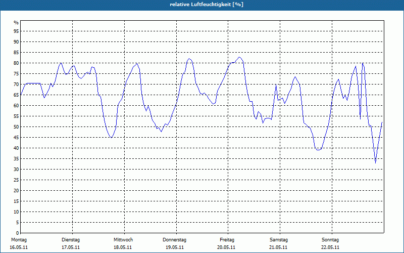Select the 'Dienstag' day label

coord(71,240)
